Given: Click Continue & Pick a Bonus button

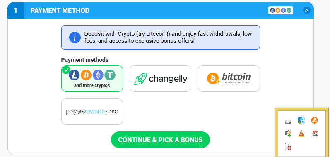Looking at the screenshot, I should click(x=160, y=140).
